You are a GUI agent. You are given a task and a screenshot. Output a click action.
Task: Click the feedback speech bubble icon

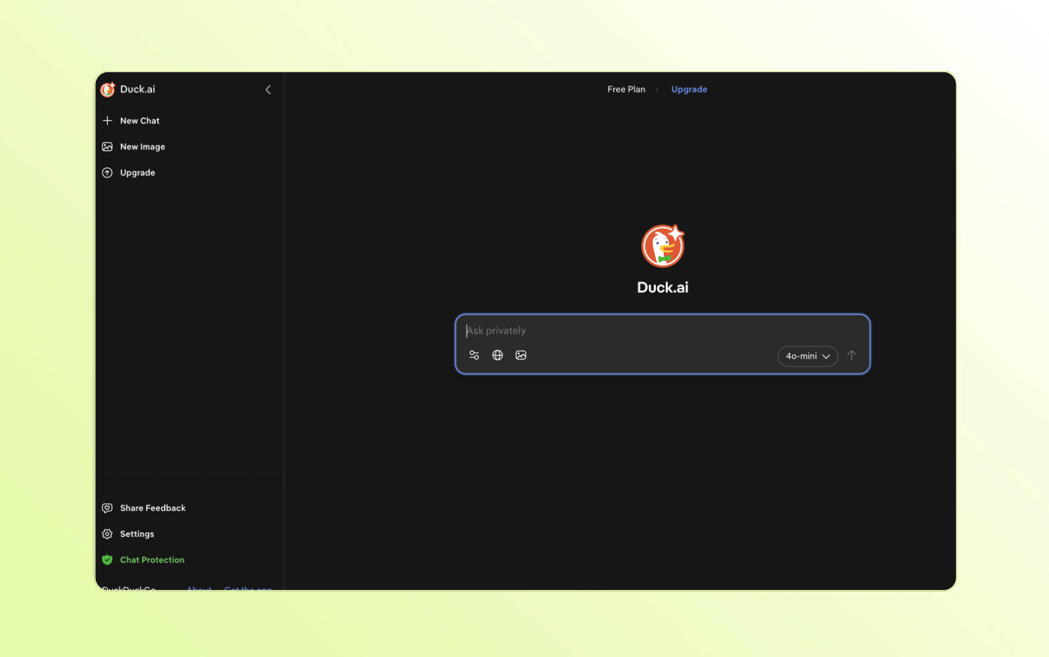point(107,508)
